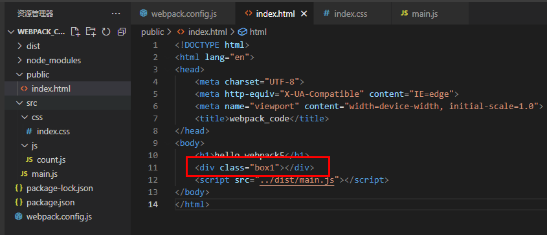Click the braces icon beside package.json
The width and height of the screenshot is (547, 235).
19,202
